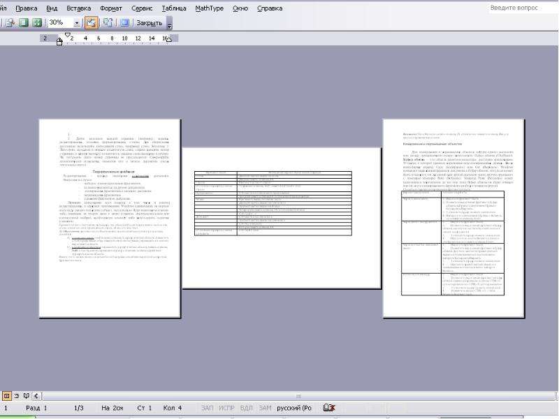Open the MathType menu

coord(209,8)
